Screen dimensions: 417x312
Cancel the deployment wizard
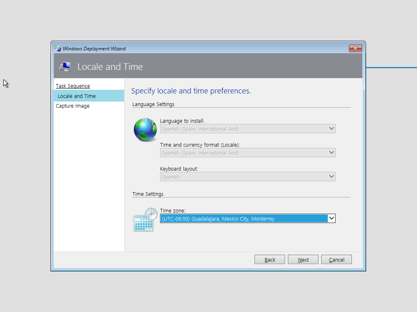point(336,260)
